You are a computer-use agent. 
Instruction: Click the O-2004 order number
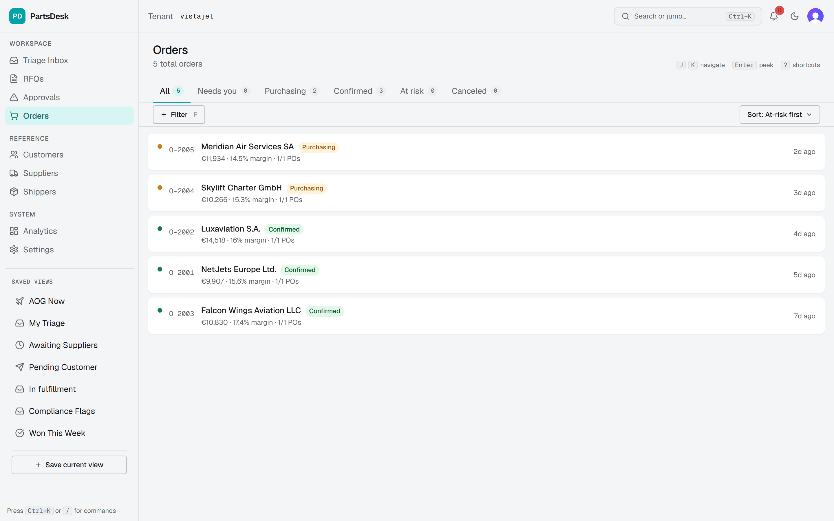tap(181, 191)
